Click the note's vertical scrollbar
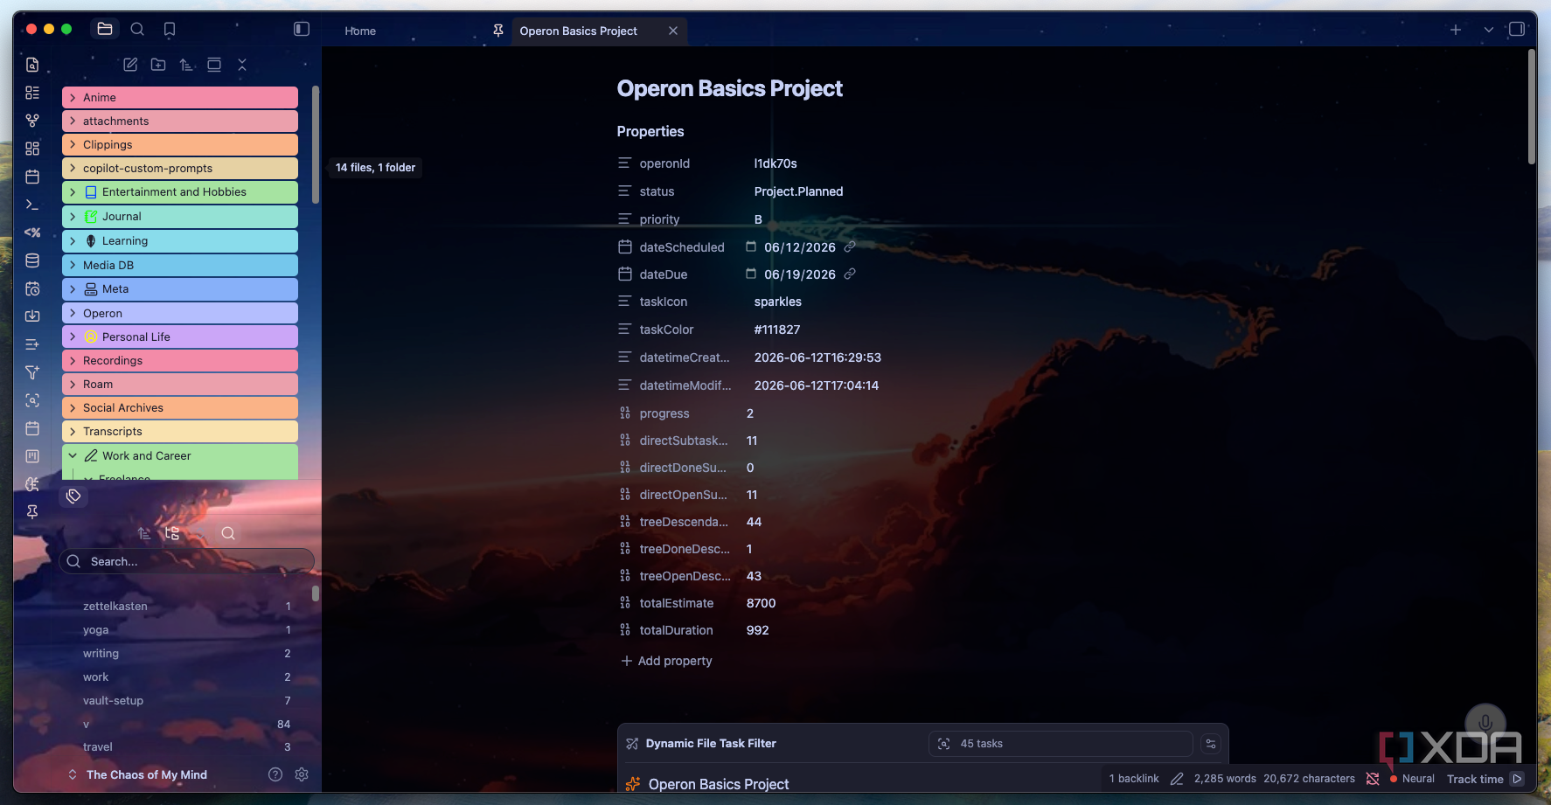Image resolution: width=1551 pixels, height=805 pixels. [x=1532, y=108]
